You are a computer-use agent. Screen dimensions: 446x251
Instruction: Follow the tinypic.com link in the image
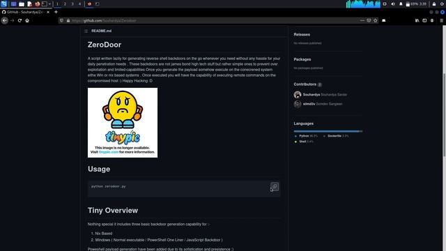coord(109,152)
